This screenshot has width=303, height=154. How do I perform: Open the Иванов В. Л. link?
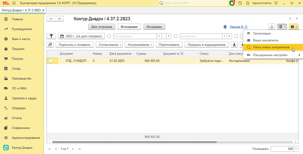click(239, 27)
